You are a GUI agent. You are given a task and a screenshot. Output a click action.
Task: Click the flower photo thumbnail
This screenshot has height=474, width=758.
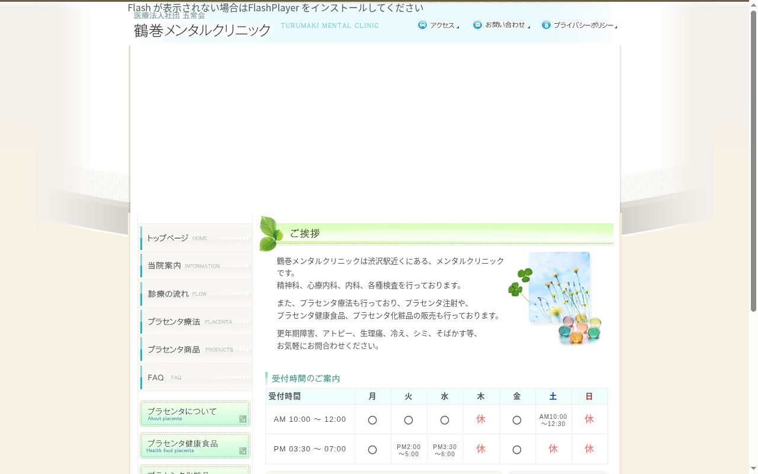tap(559, 287)
